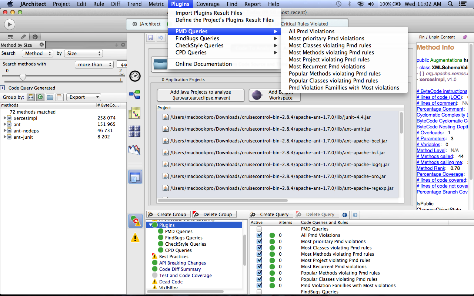Screen dimensions: 474x296
Task: Click the blue back navigation arrow
Action: pos(345,215)
